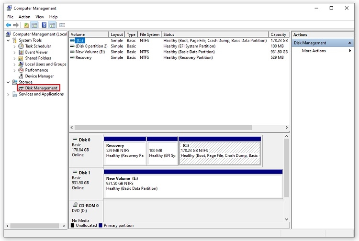
Task: Collapse the Storage tree node
Action: tap(8, 82)
